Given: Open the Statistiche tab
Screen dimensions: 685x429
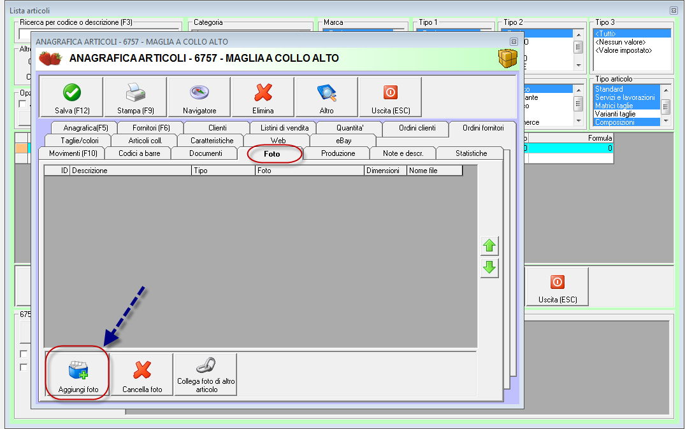Looking at the screenshot, I should point(471,153).
